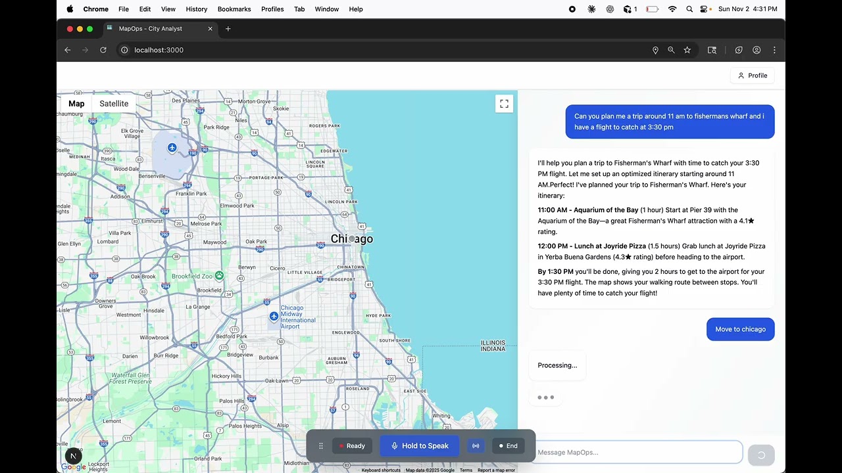The height and width of the screenshot is (473, 842).
Task: Click the Google logo on map
Action: [x=73, y=467]
